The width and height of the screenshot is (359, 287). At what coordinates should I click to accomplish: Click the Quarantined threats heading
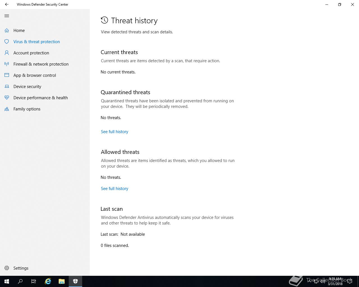click(x=125, y=92)
